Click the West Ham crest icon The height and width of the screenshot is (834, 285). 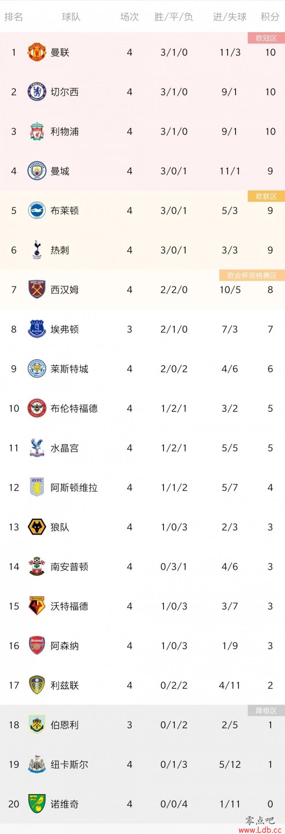pyautogui.click(x=37, y=289)
